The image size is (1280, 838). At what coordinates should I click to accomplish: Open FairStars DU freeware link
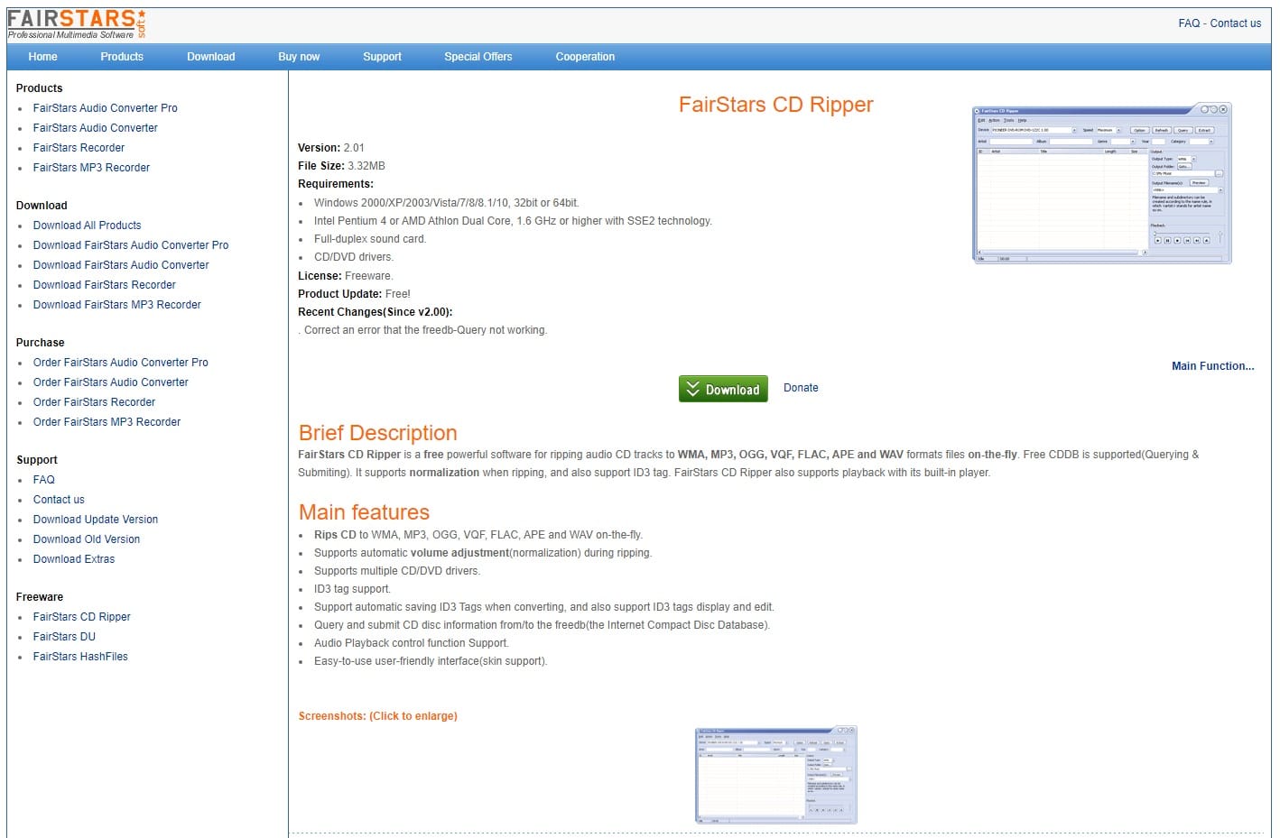(x=64, y=637)
